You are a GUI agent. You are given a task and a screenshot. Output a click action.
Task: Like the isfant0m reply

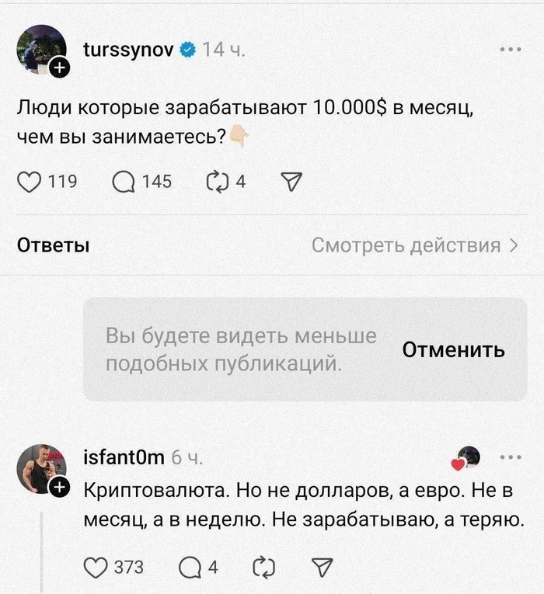(95, 568)
